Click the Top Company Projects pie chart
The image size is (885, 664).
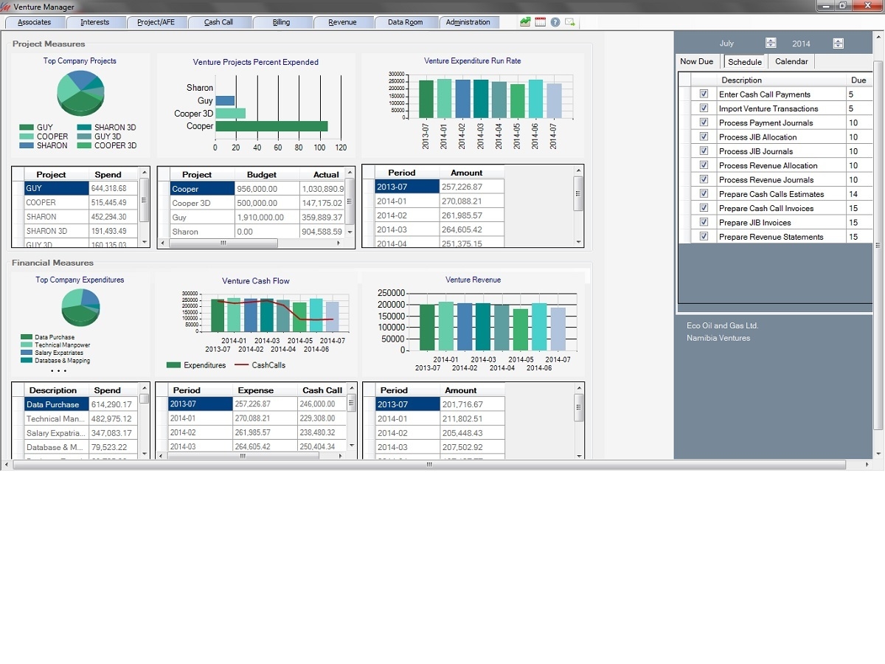(x=80, y=94)
